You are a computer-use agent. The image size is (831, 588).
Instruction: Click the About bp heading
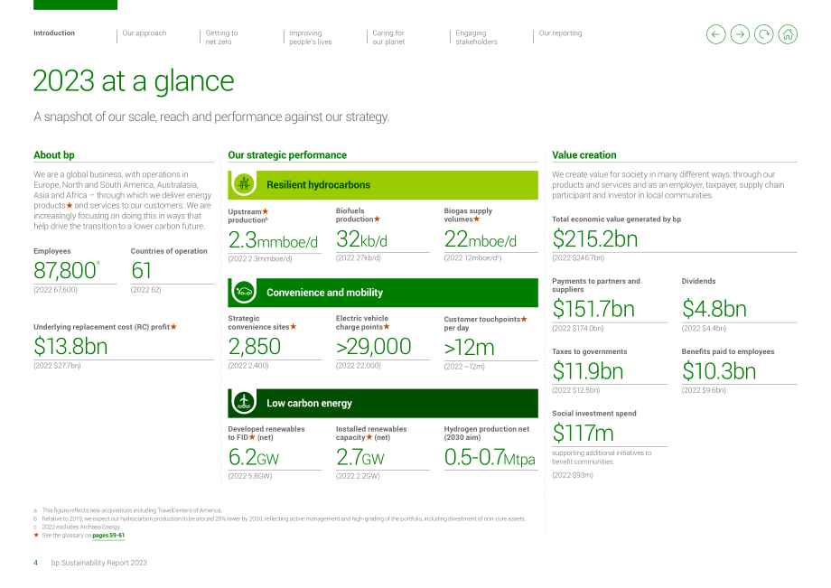pyautogui.click(x=54, y=154)
